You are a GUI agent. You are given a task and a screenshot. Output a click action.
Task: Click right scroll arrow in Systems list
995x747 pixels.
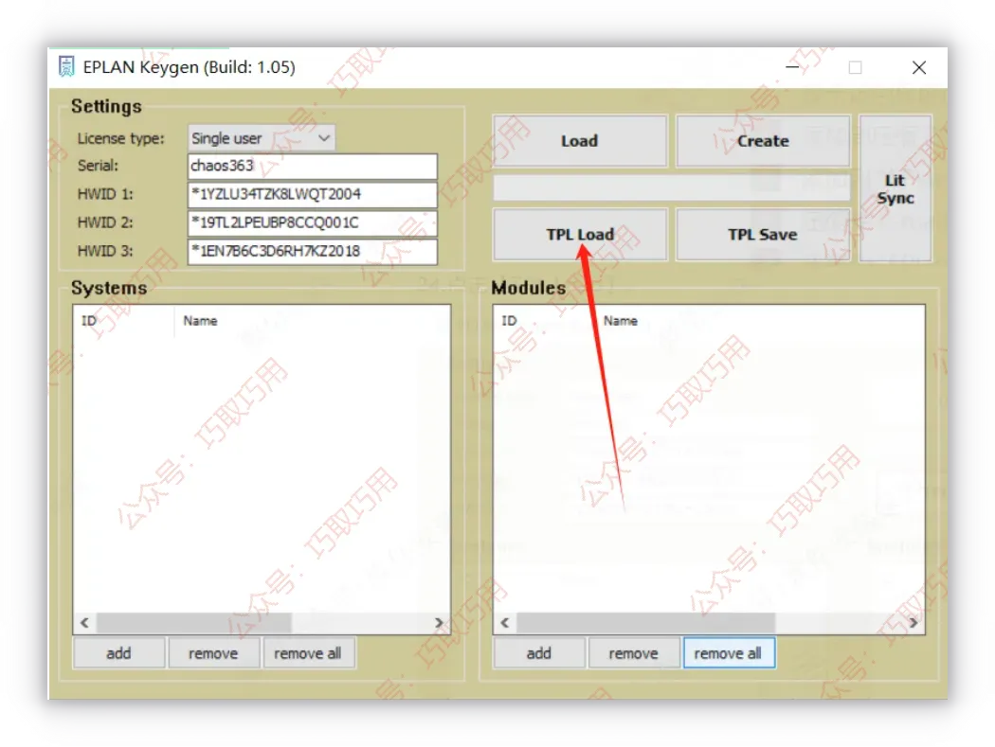(439, 623)
